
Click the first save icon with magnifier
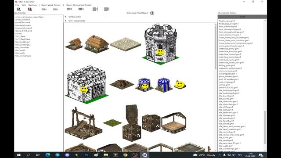[x=18, y=9]
